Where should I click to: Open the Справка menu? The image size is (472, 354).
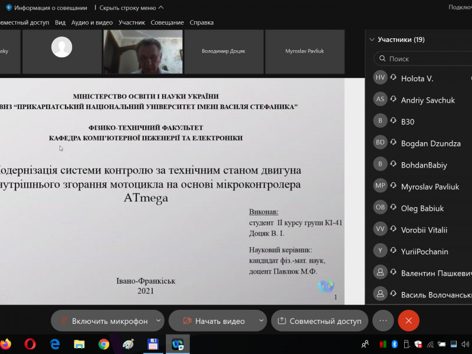tap(201, 22)
